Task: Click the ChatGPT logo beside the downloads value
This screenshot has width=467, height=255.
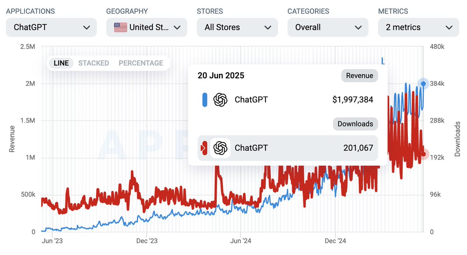Action: click(221, 148)
